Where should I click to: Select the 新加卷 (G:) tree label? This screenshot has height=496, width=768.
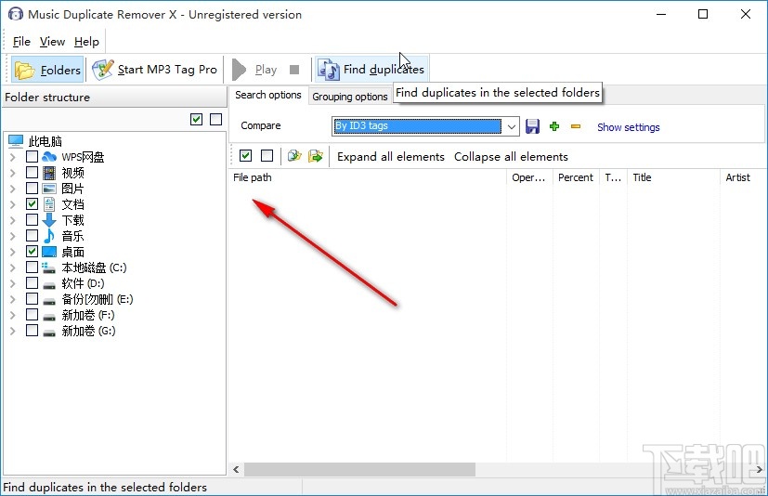coord(88,331)
